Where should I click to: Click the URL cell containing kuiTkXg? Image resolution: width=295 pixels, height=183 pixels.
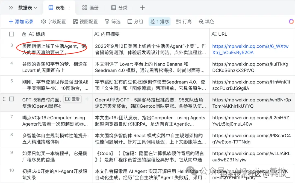coord(252,67)
